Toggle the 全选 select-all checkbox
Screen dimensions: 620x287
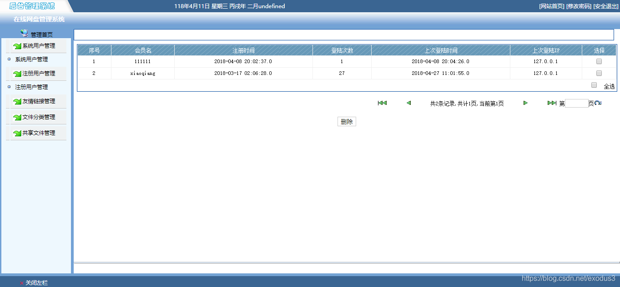click(x=594, y=85)
